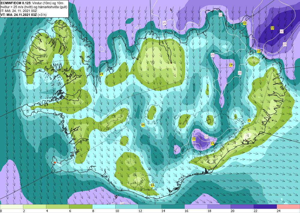This screenshot has width=300, height=213.
Task: Select the "14" legend scale label
Action: coord(163,211)
